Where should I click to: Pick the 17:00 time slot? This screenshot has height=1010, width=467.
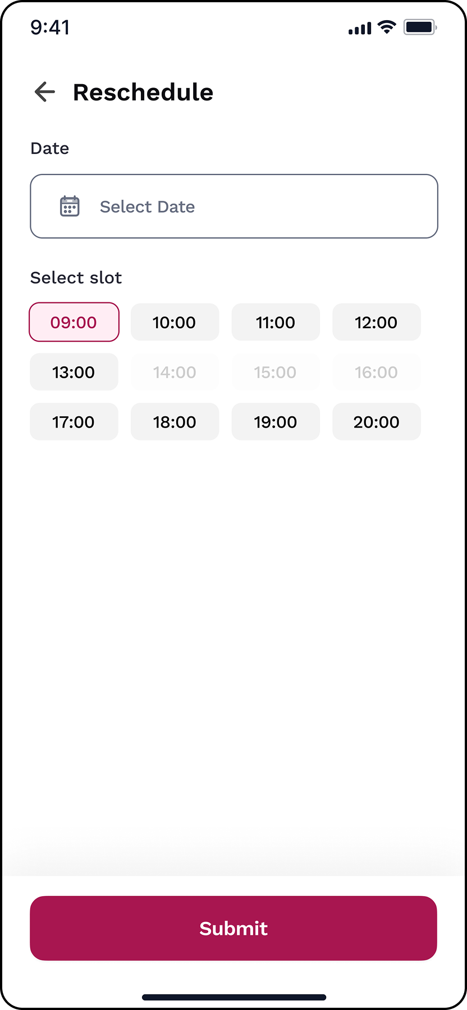tap(74, 422)
